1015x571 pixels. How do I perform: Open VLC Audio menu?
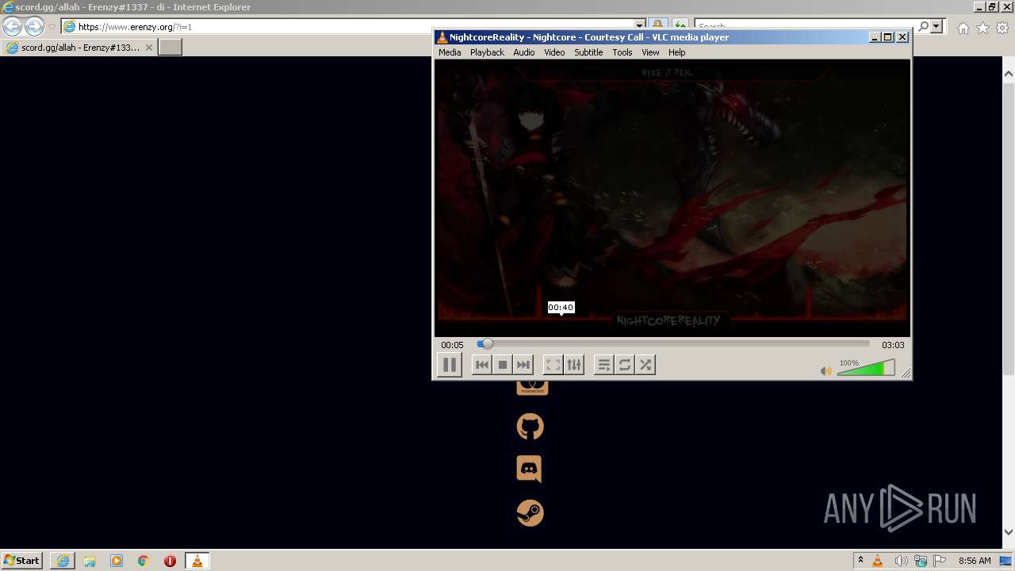pos(523,52)
